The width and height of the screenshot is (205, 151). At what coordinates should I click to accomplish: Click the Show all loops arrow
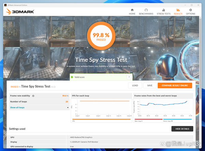coord(68,108)
